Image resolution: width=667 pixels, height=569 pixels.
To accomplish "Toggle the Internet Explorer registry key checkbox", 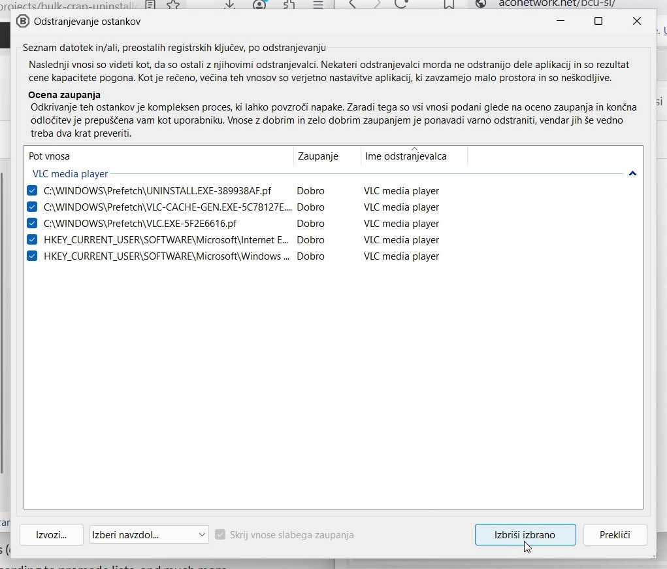I will pos(32,240).
